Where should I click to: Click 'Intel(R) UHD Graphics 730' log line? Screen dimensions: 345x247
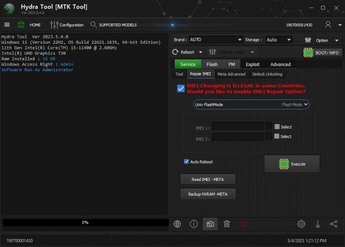33,53
